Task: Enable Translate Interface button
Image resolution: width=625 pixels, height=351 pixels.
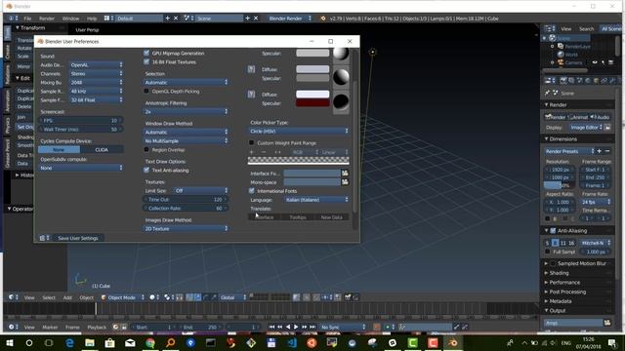Action: 264,217
